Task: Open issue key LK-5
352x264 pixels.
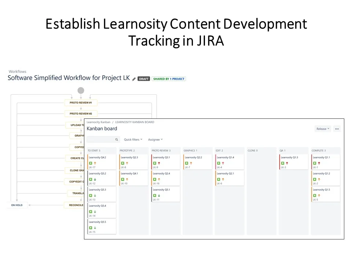Action: (x=315, y=200)
